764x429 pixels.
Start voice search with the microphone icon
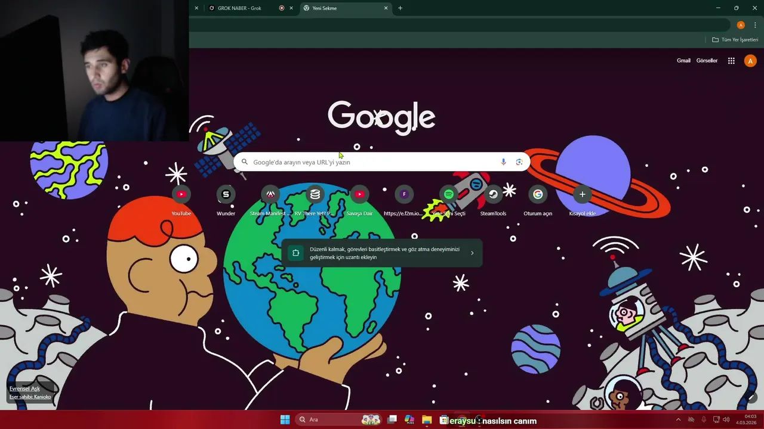pos(503,162)
